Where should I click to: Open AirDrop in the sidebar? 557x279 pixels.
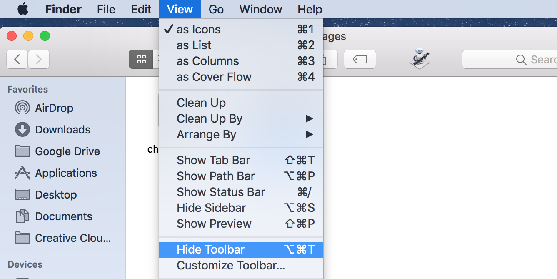tap(54, 108)
